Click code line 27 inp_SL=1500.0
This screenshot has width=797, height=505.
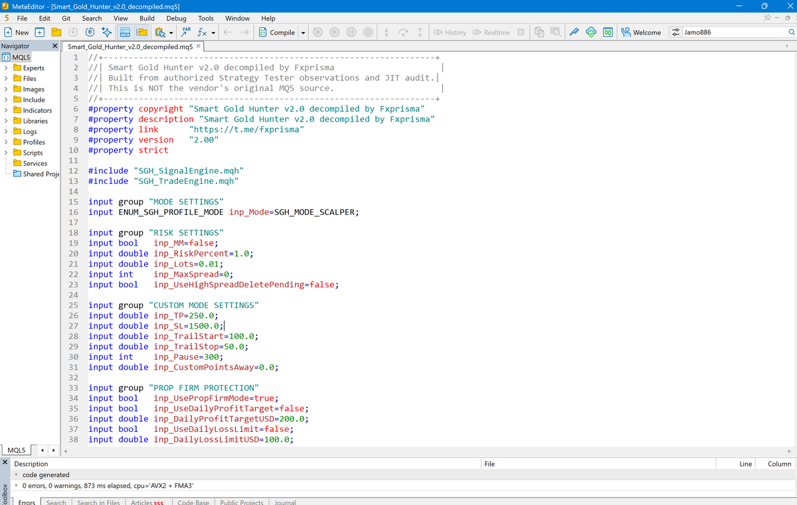point(157,326)
